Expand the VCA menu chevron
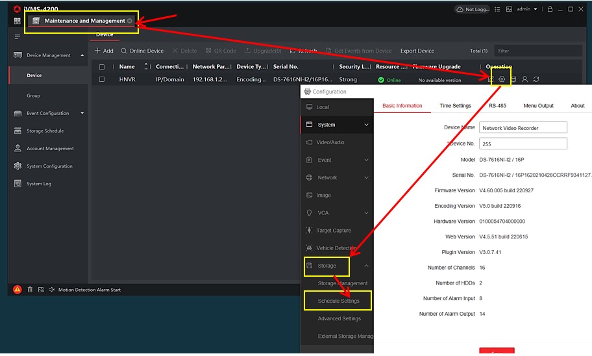592x356 pixels. click(x=366, y=213)
